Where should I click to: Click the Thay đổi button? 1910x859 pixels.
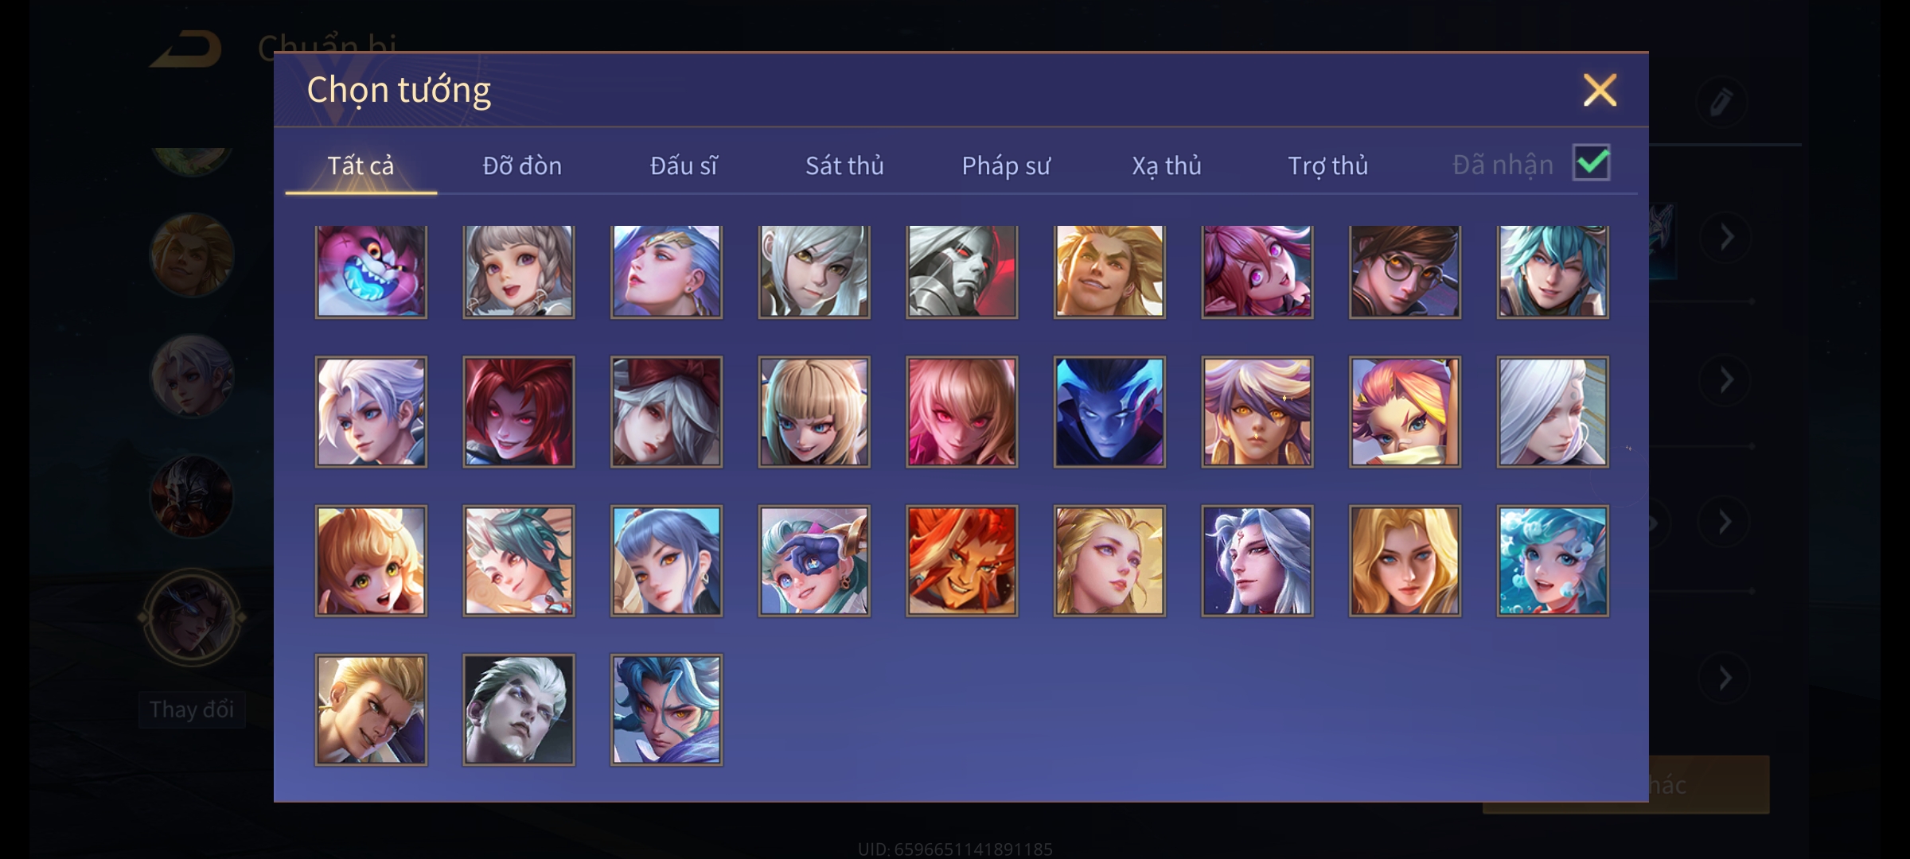pyautogui.click(x=192, y=709)
